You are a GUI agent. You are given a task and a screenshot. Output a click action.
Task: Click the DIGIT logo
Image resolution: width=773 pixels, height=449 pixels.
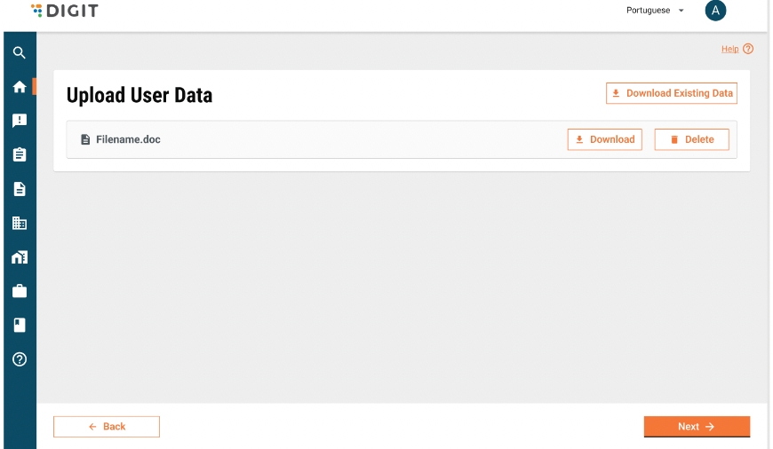65,11
